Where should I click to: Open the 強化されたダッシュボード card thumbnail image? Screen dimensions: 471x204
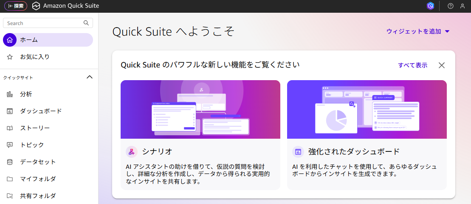click(367, 109)
